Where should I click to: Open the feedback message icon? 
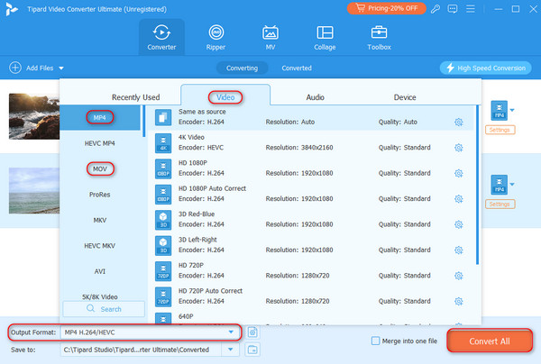(x=453, y=9)
